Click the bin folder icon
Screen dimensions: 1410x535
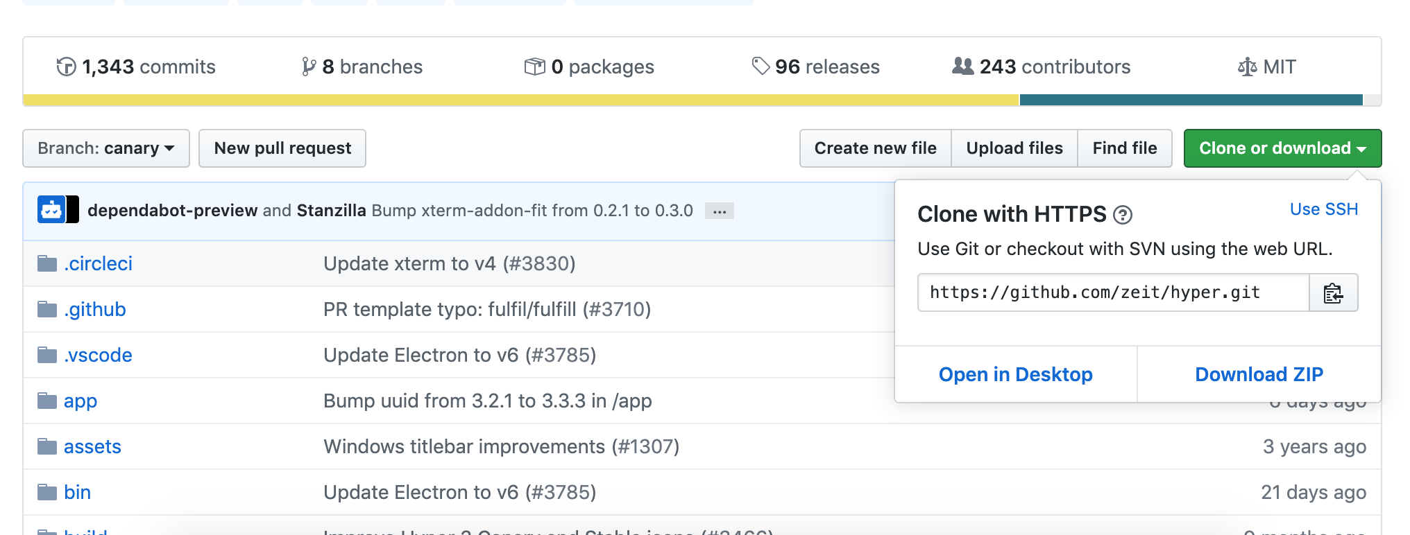[x=47, y=492]
